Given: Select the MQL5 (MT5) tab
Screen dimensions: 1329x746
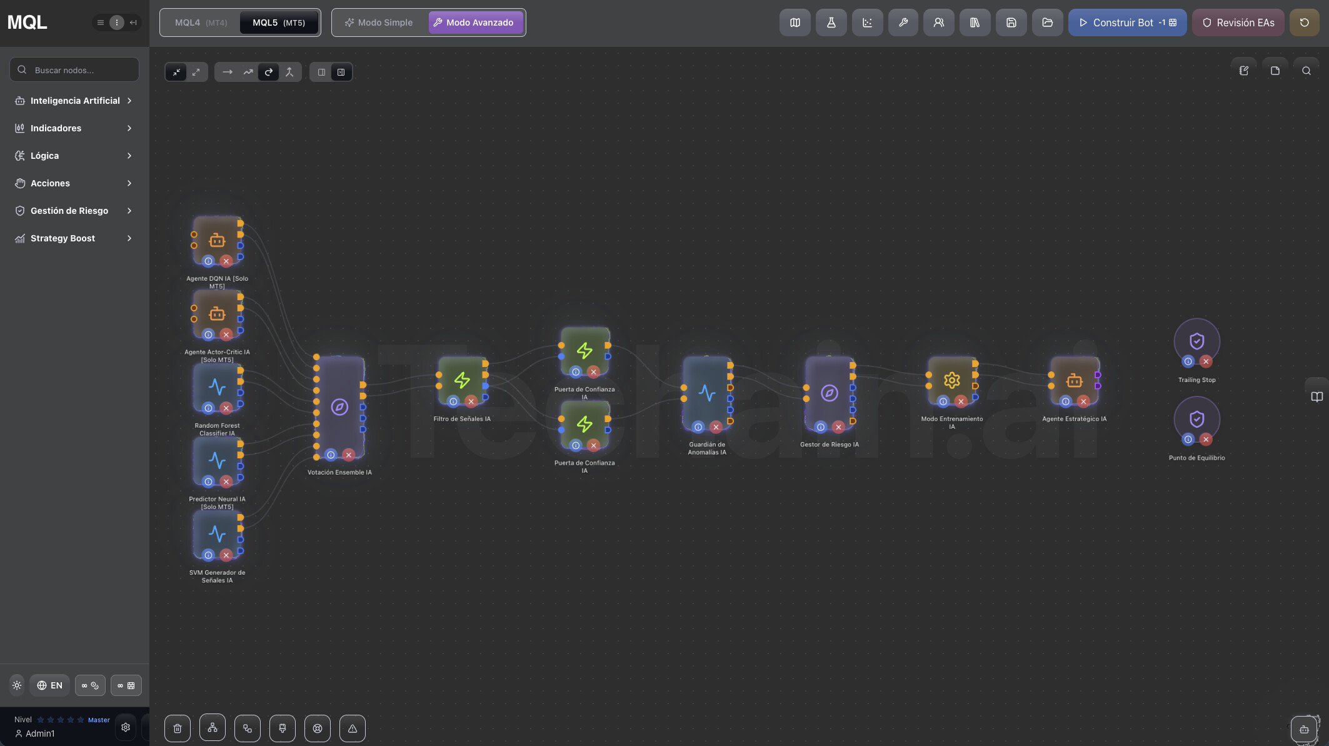Looking at the screenshot, I should [x=279, y=23].
